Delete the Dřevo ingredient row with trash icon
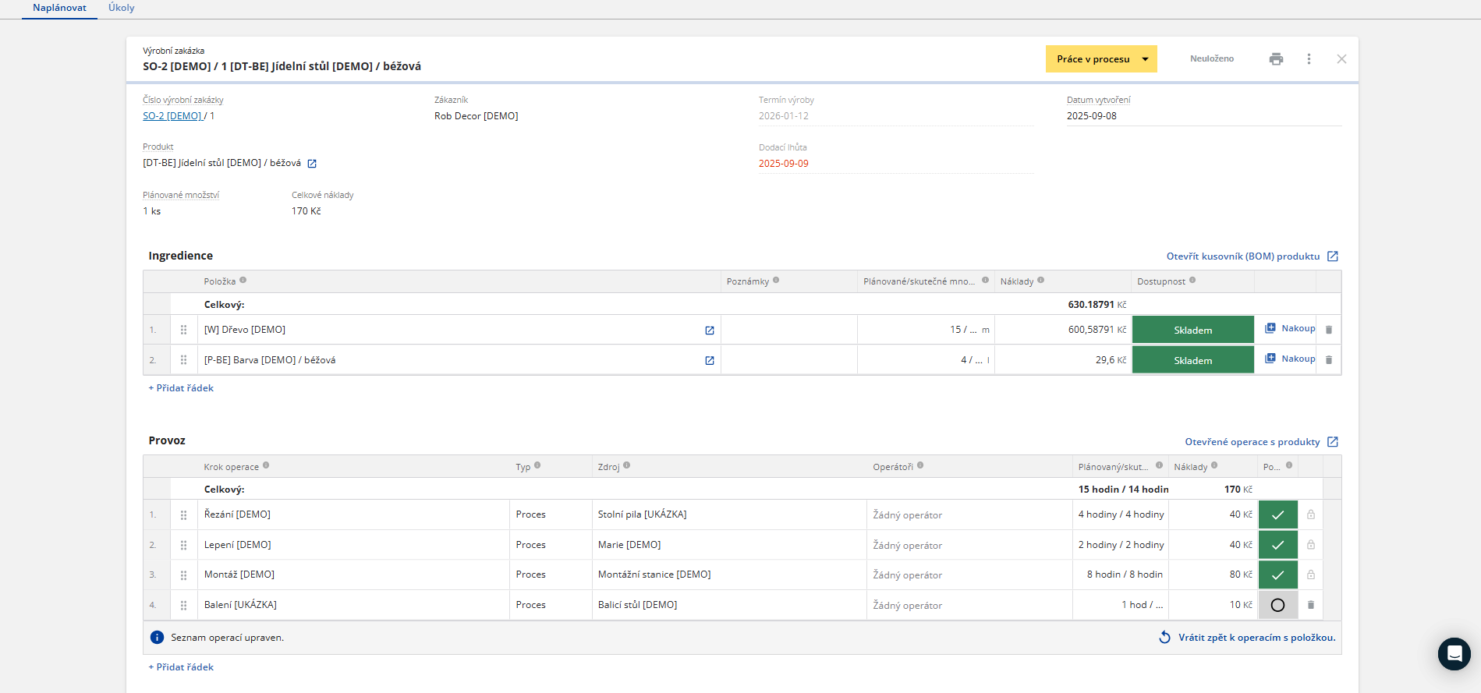This screenshot has height=693, width=1481. point(1329,330)
